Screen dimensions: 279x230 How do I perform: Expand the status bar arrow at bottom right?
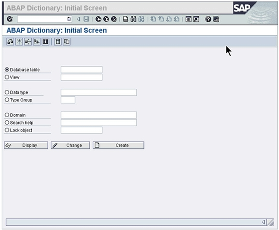coord(264,222)
